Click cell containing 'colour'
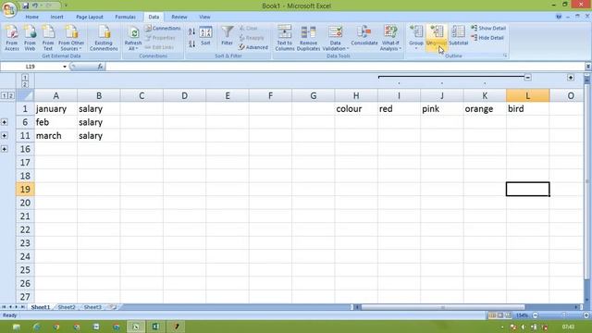The image size is (592, 333). [x=356, y=109]
